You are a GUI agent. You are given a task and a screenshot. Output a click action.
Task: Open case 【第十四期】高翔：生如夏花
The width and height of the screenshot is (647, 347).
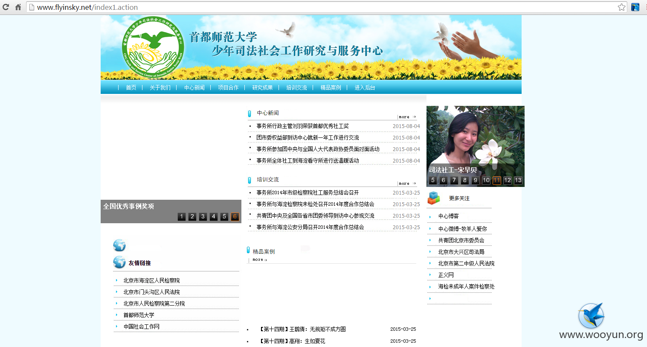pos(292,341)
